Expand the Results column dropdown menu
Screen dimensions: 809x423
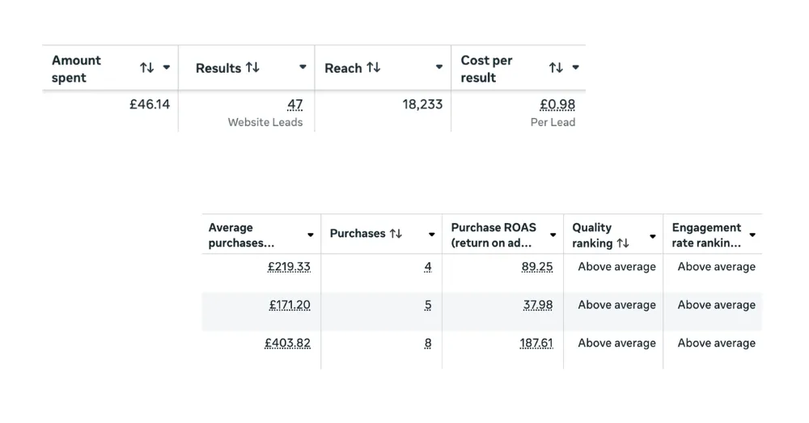pyautogui.click(x=303, y=68)
